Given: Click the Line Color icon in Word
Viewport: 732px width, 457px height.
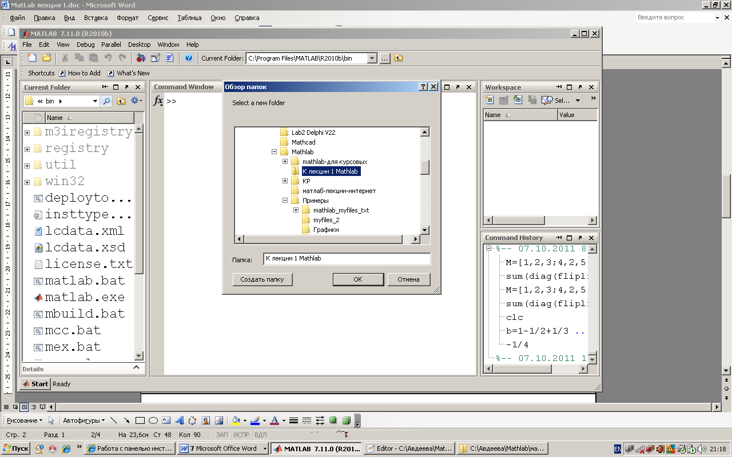Looking at the screenshot, I should 255,420.
